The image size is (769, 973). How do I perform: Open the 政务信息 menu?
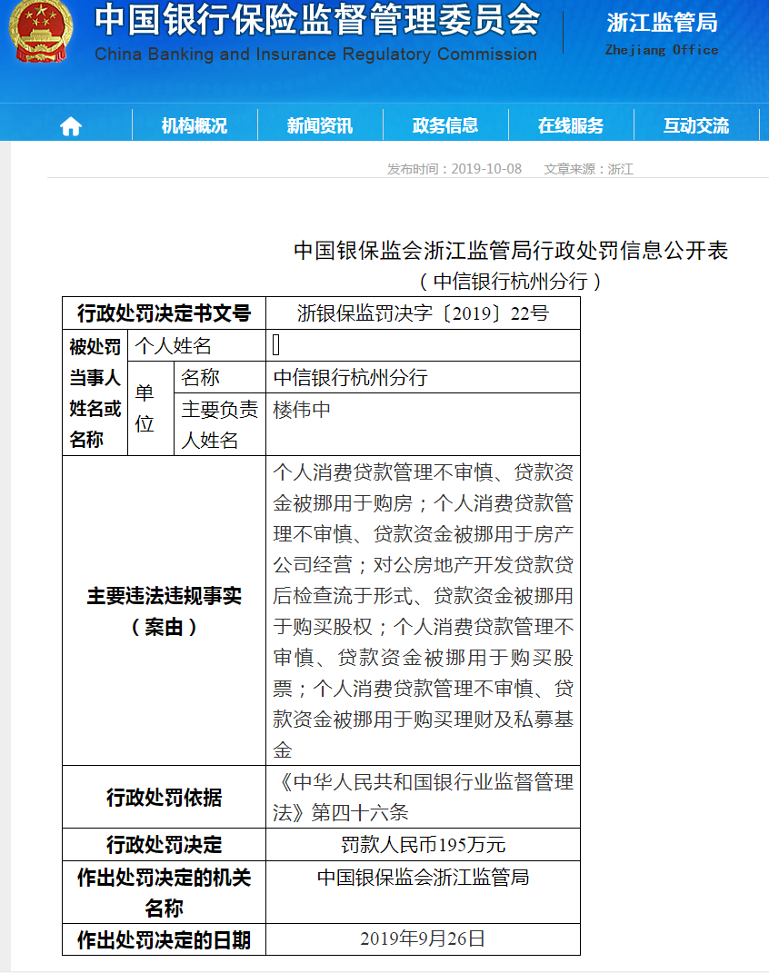coord(445,126)
